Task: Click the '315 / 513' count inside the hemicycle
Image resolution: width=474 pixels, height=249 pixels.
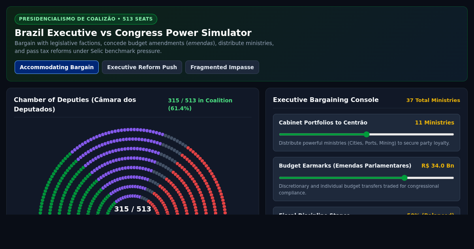Action: click(133, 209)
